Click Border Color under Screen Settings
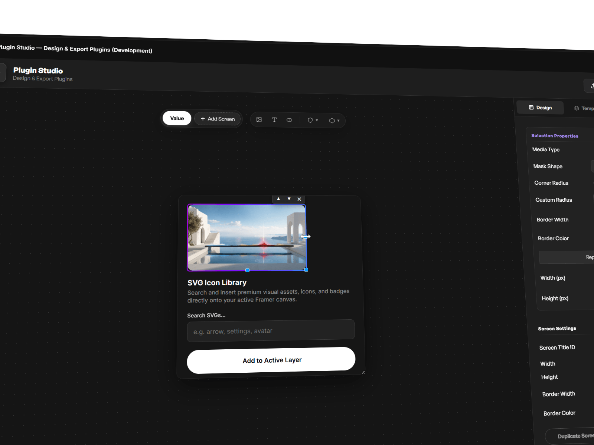594x445 pixels. (559, 413)
